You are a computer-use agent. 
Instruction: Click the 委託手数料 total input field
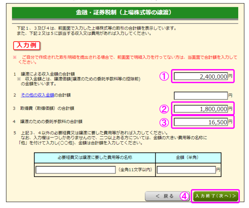pos(201,122)
